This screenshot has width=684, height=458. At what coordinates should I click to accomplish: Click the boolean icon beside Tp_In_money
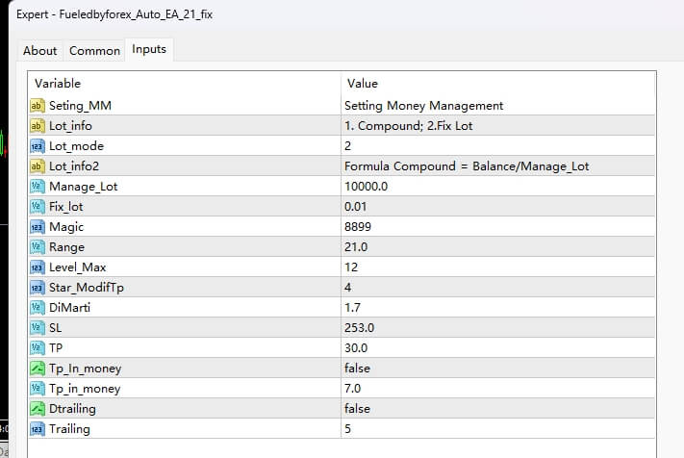point(38,369)
